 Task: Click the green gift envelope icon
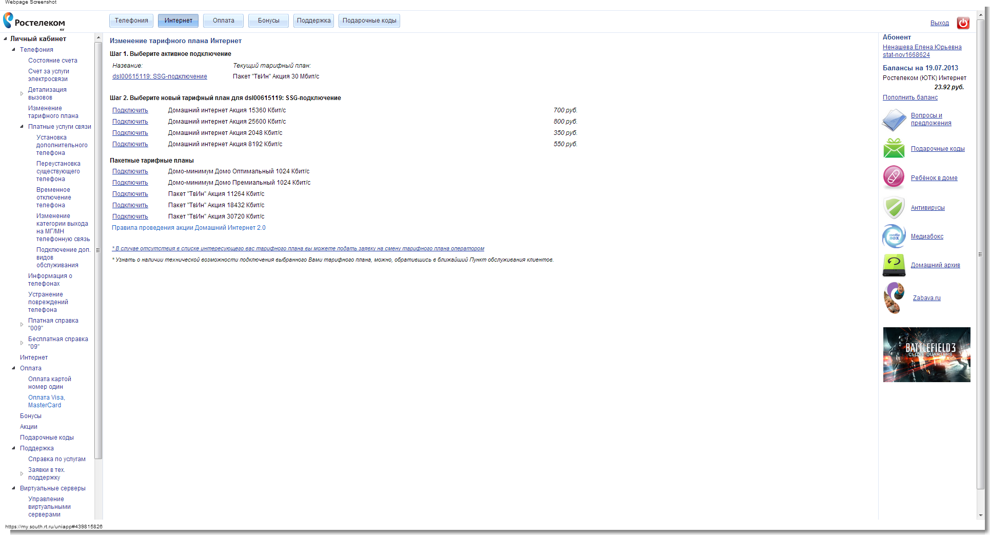894,148
